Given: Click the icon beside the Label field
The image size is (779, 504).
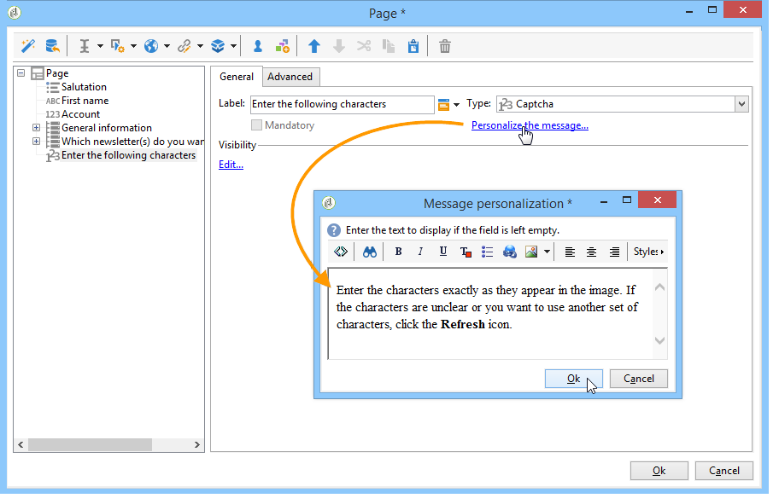Looking at the screenshot, I should pyautogui.click(x=443, y=104).
